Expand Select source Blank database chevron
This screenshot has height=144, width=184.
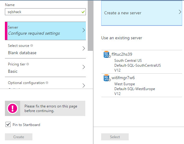pyautogui.click(x=83, y=49)
